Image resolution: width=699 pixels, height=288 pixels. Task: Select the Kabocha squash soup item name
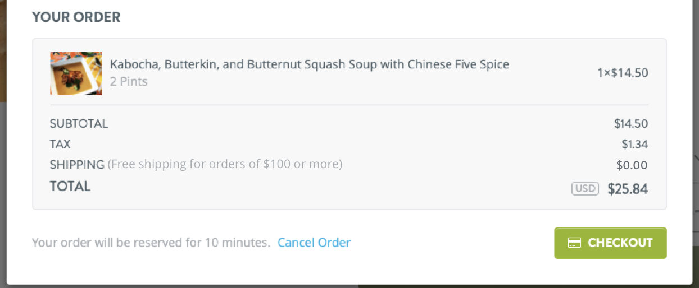(310, 64)
